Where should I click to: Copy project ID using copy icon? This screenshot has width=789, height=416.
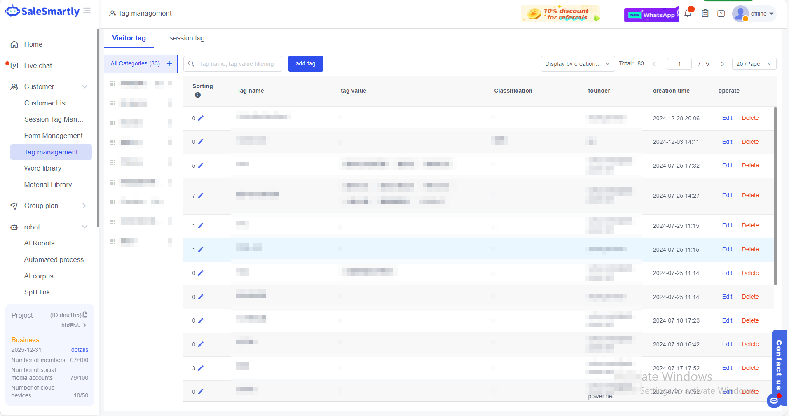(85, 315)
